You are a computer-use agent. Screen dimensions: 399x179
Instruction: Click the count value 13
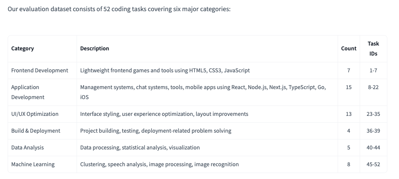348,114
